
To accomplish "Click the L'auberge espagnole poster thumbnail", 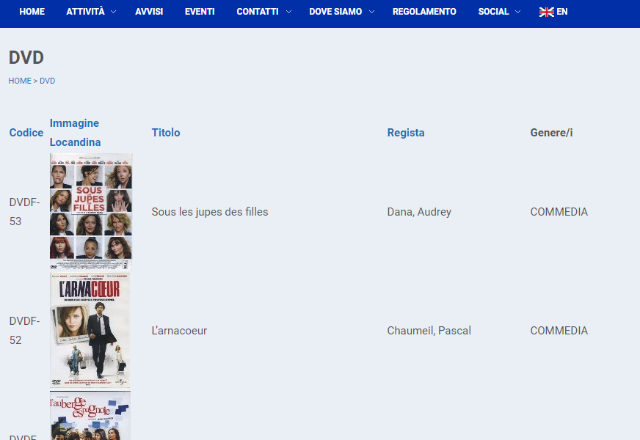I will (90, 416).
